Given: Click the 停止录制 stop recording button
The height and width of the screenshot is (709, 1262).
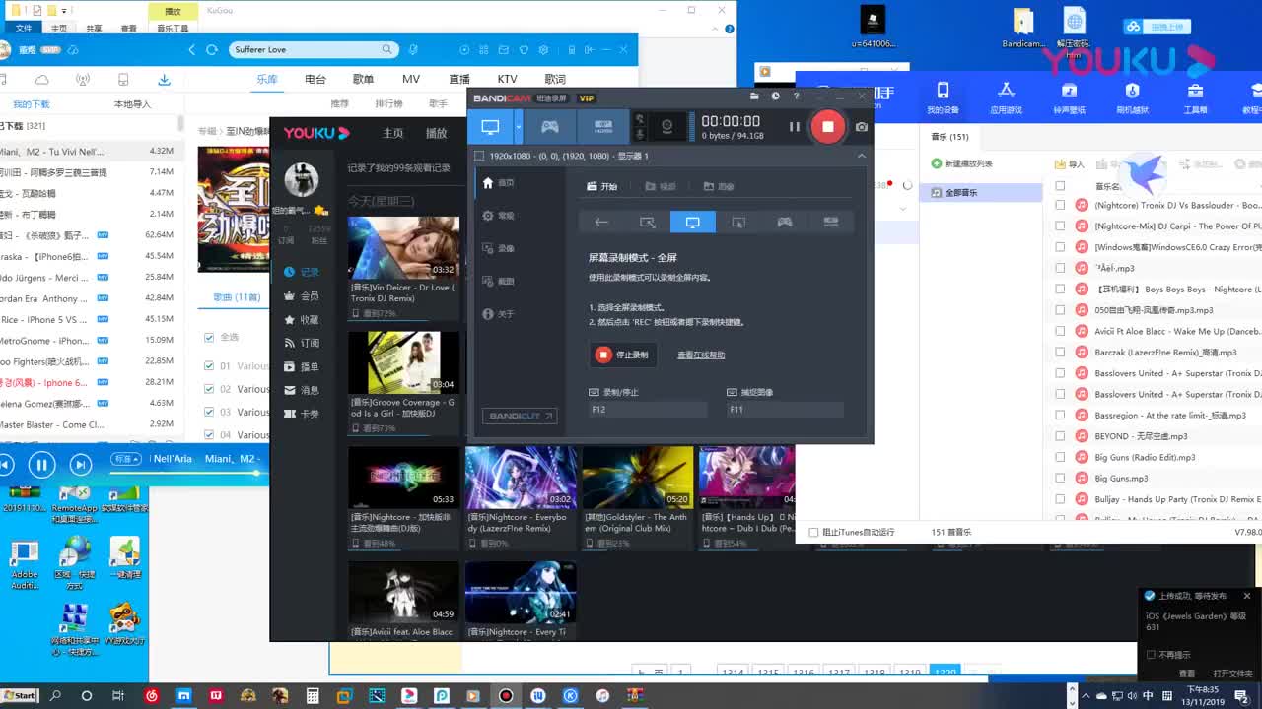Looking at the screenshot, I should click(x=622, y=354).
